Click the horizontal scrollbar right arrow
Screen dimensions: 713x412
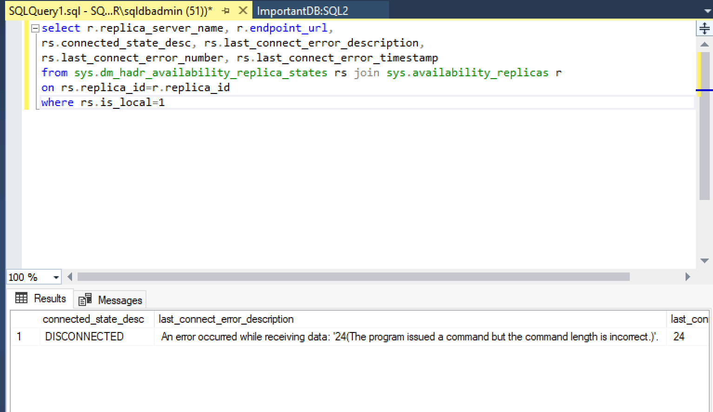pyautogui.click(x=688, y=277)
